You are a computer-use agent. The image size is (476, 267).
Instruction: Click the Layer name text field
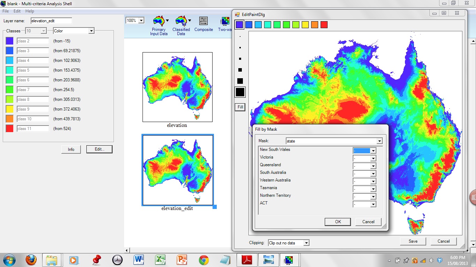(x=51, y=21)
